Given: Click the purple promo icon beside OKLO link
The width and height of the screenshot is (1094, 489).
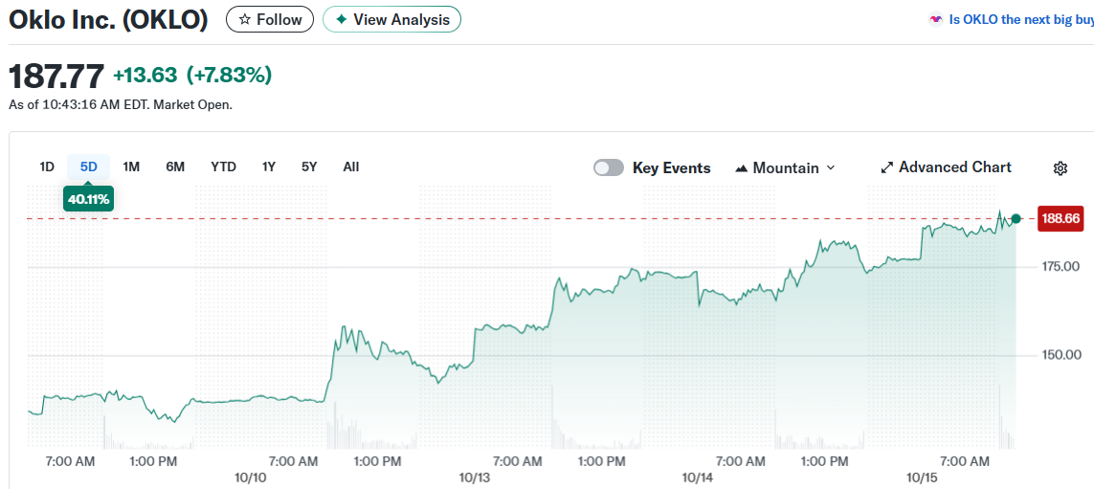Looking at the screenshot, I should tap(935, 19).
